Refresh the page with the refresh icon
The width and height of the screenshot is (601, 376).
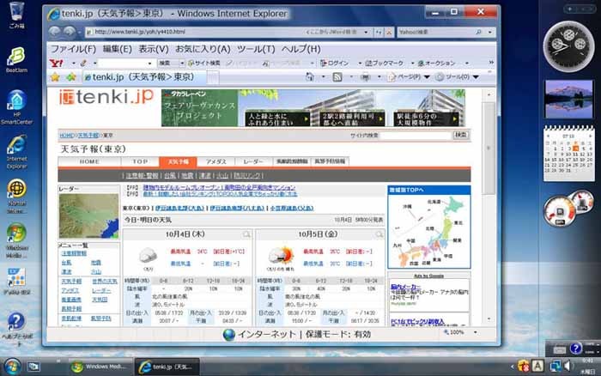click(379, 33)
